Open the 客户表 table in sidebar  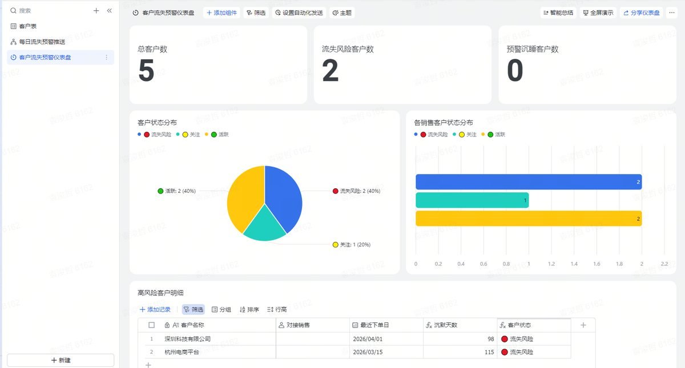(61, 26)
